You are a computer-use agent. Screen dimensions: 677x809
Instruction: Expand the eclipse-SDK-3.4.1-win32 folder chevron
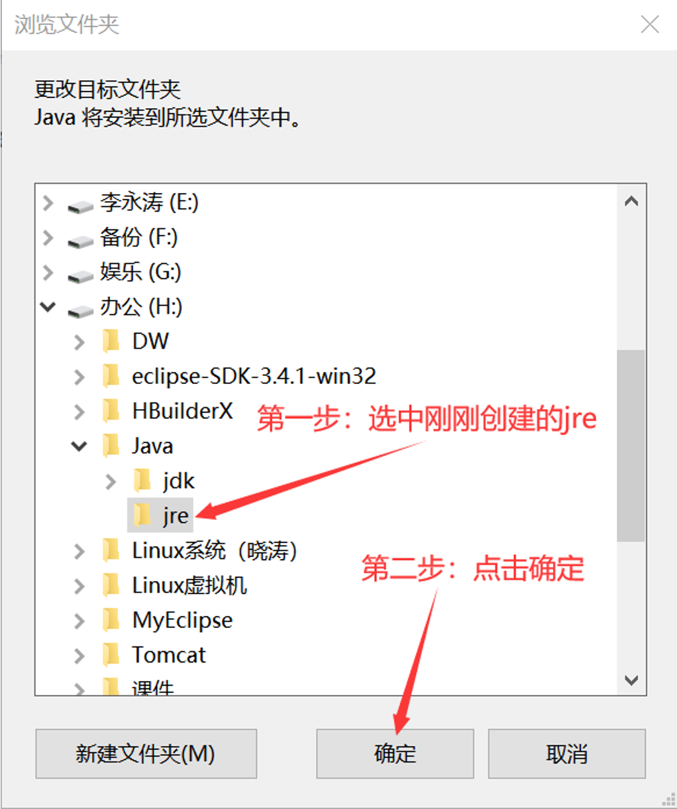tap(79, 377)
